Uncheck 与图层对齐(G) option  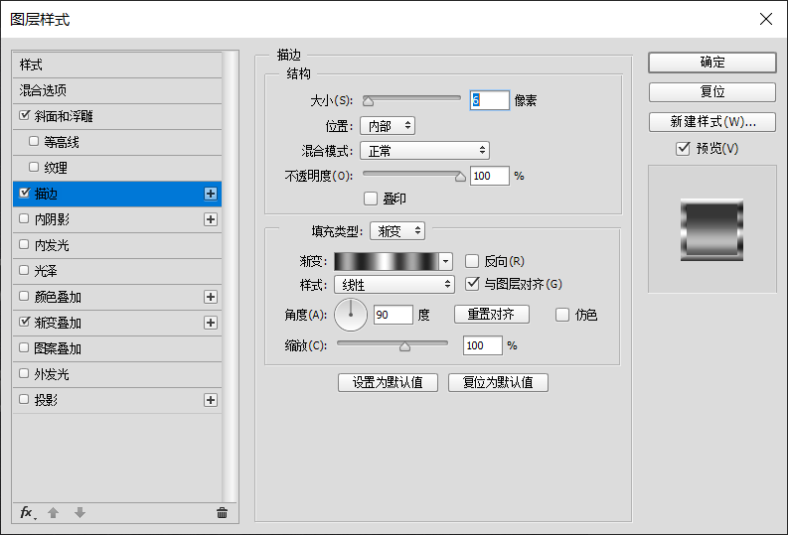coord(472,284)
